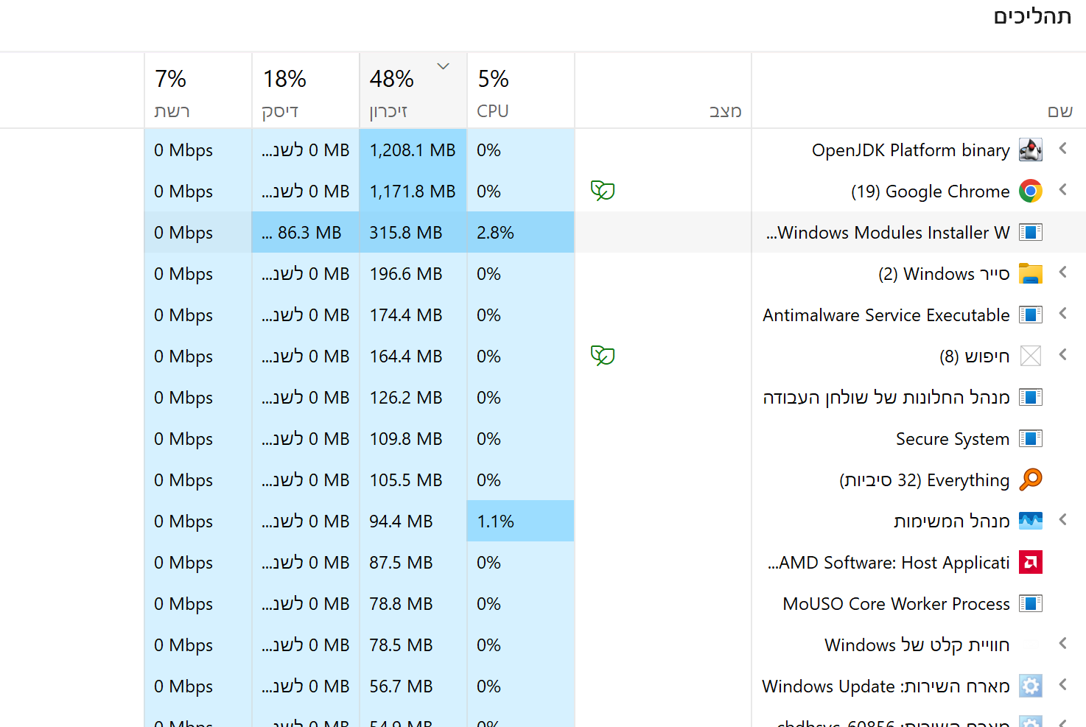Sort by the disk column header at 18%

point(305,91)
